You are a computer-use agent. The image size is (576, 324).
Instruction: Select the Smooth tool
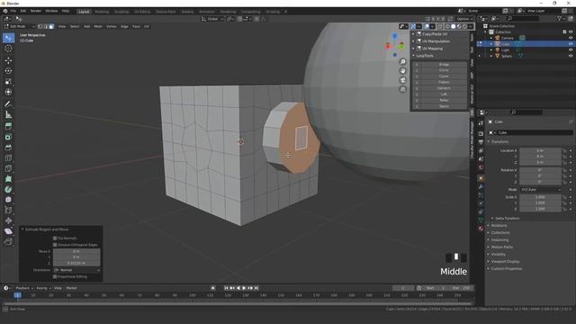pyautogui.click(x=8, y=200)
